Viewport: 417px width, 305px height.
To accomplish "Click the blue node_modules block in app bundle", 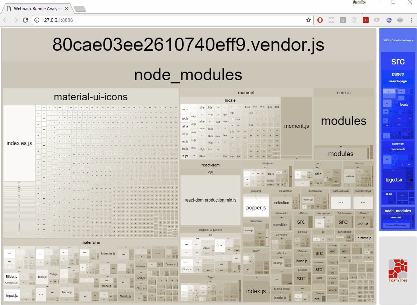I will [x=398, y=211].
